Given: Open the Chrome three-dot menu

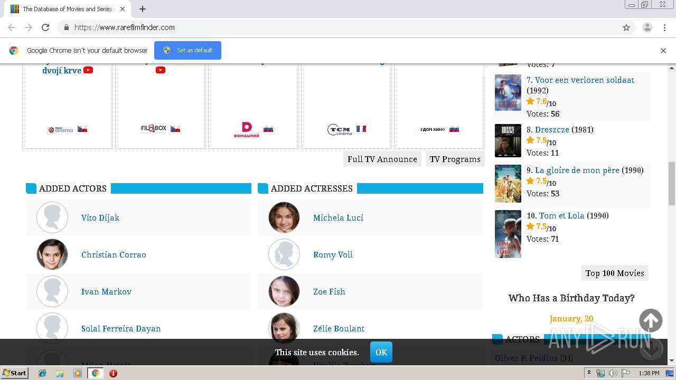Looking at the screenshot, I should click(x=664, y=27).
